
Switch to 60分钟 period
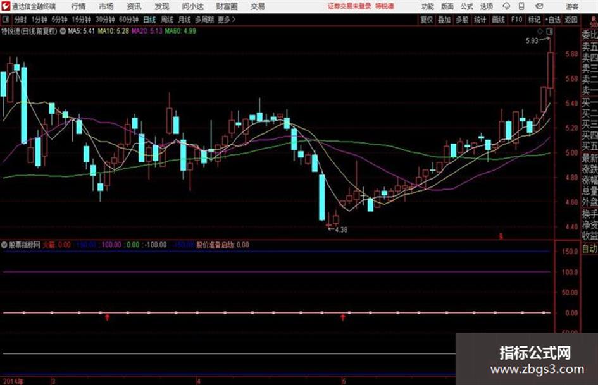click(x=129, y=20)
